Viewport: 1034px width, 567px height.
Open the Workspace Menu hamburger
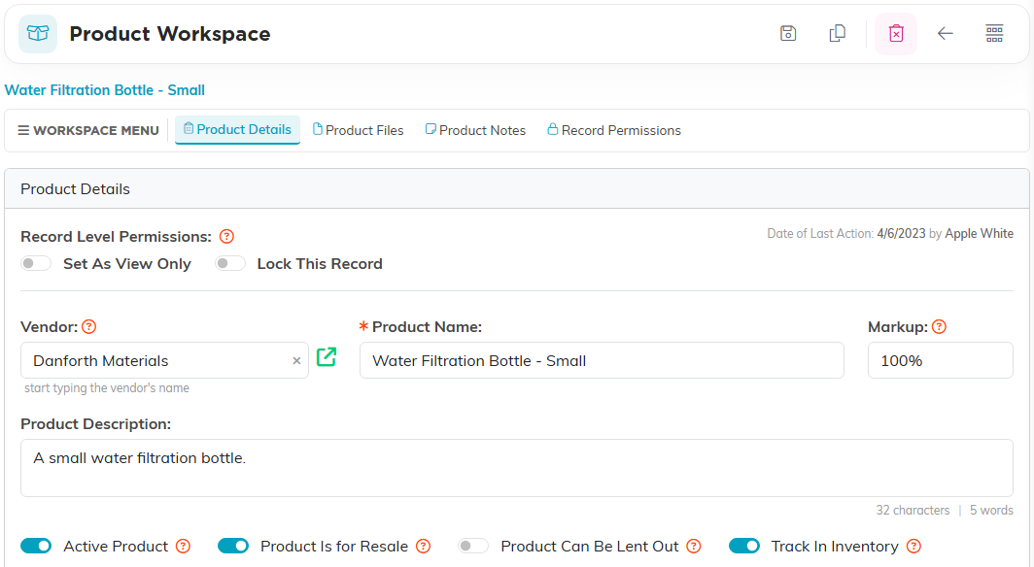point(88,130)
